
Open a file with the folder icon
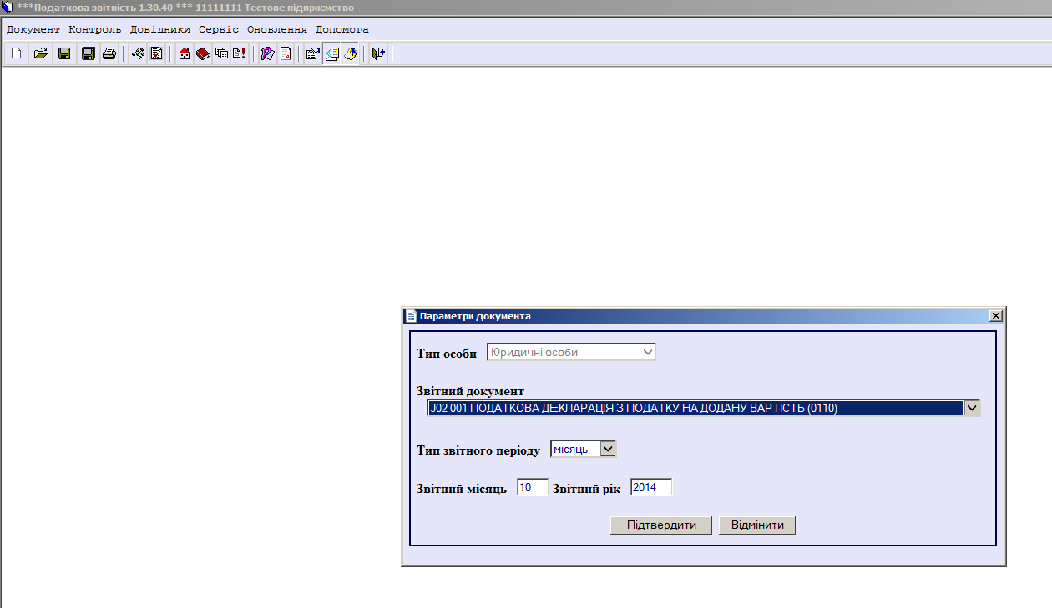click(x=39, y=54)
